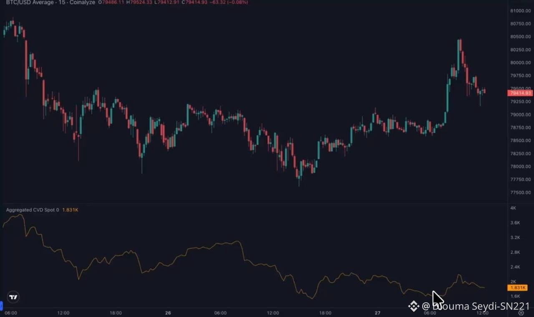Click the 2.4K label on CVD axis
Viewport: 534px width, 317px height.
(x=515, y=267)
